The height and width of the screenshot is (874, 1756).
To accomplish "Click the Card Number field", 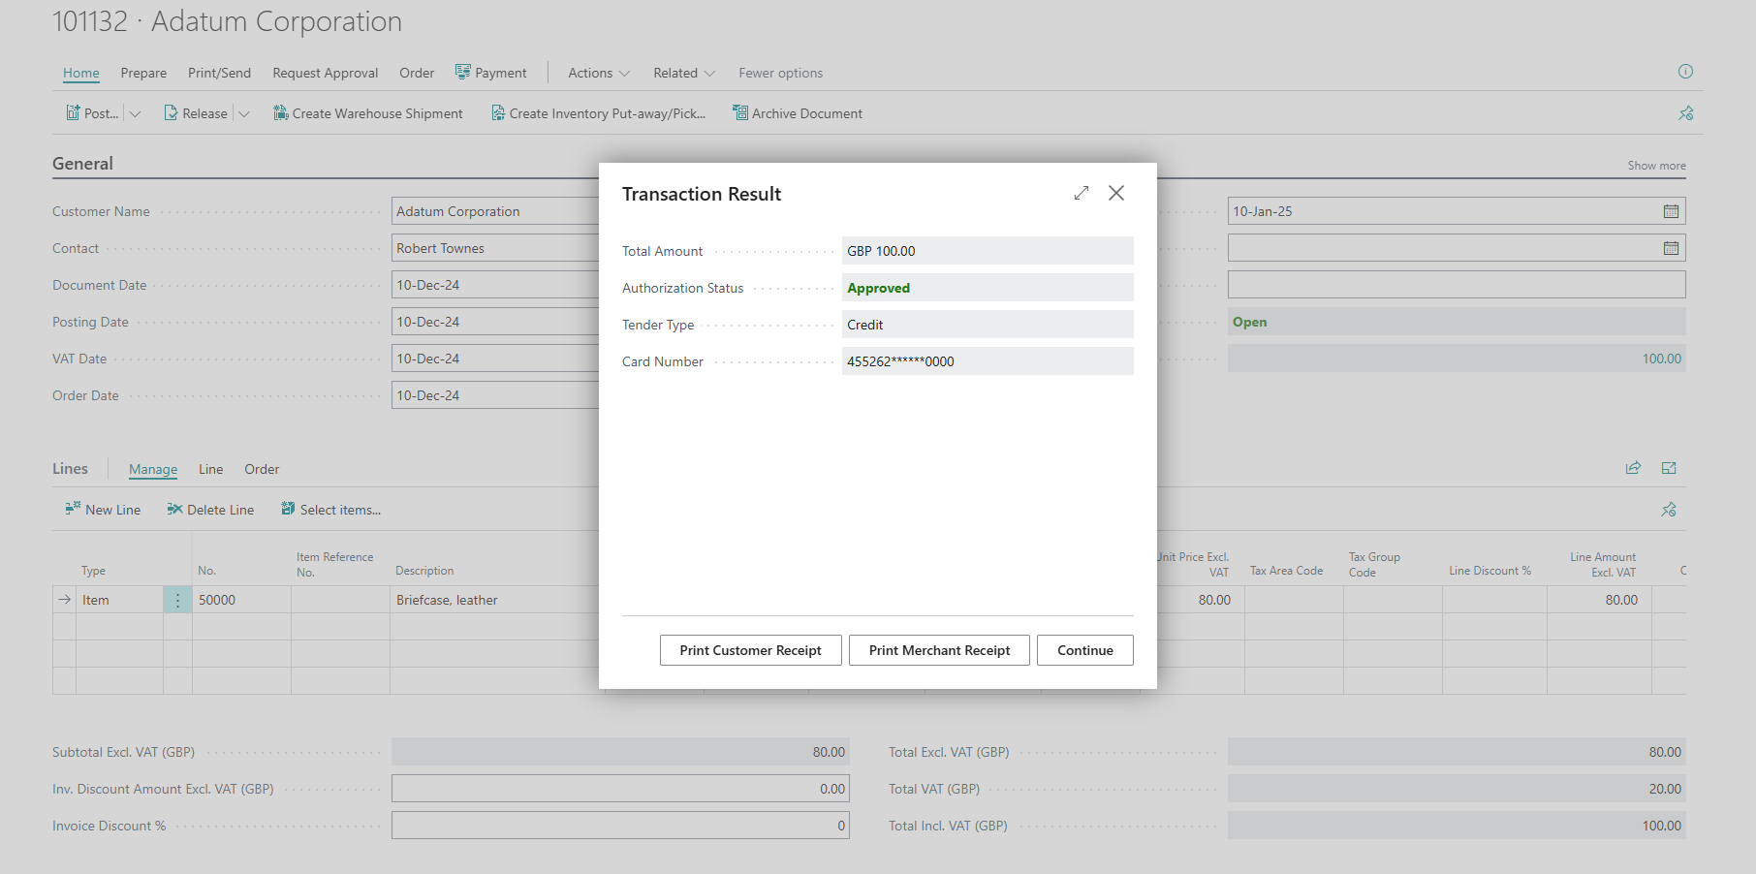I will point(987,361).
